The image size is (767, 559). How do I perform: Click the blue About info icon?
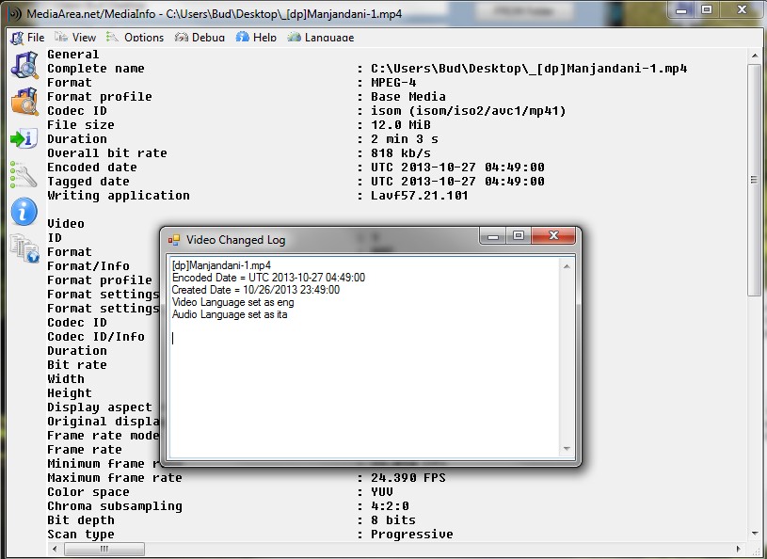[x=24, y=212]
